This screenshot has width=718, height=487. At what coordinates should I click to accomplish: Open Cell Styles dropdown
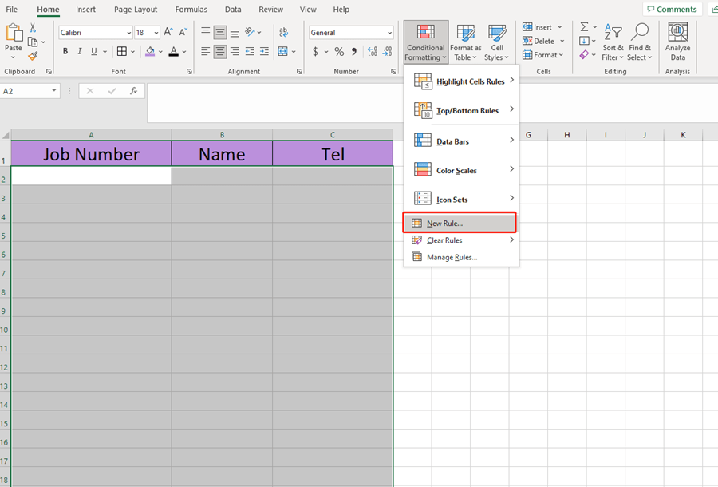tap(497, 42)
